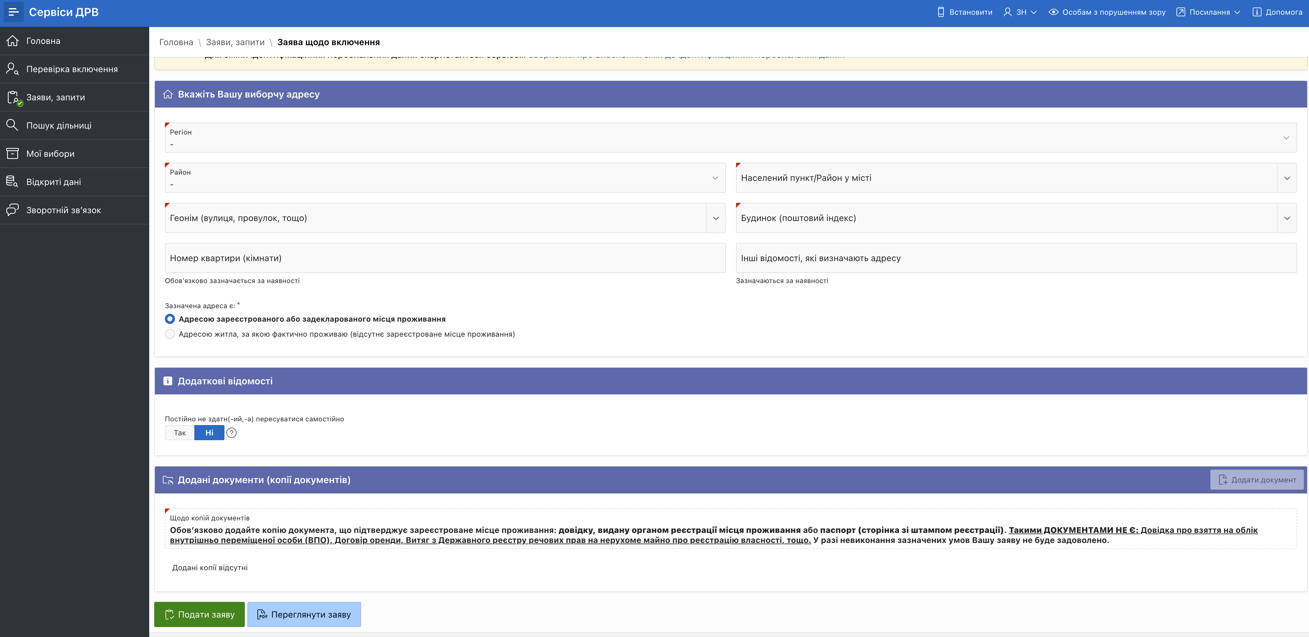
Task: Click the question mark help icon near Ні
Action: pyautogui.click(x=231, y=433)
